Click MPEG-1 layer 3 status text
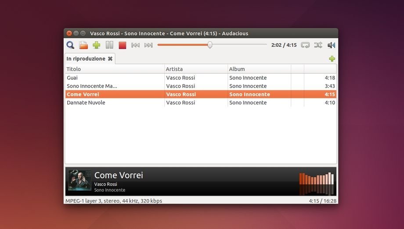 (x=114, y=201)
